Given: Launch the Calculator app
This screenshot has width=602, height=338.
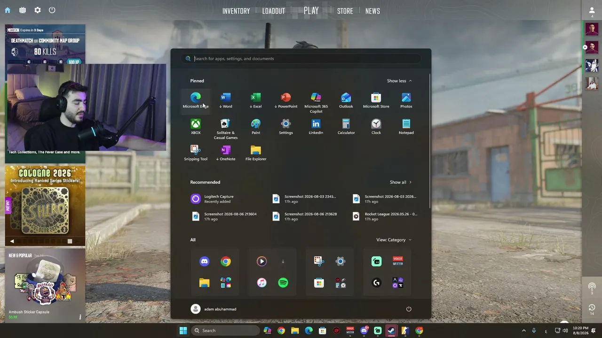Looking at the screenshot, I should pos(346,127).
